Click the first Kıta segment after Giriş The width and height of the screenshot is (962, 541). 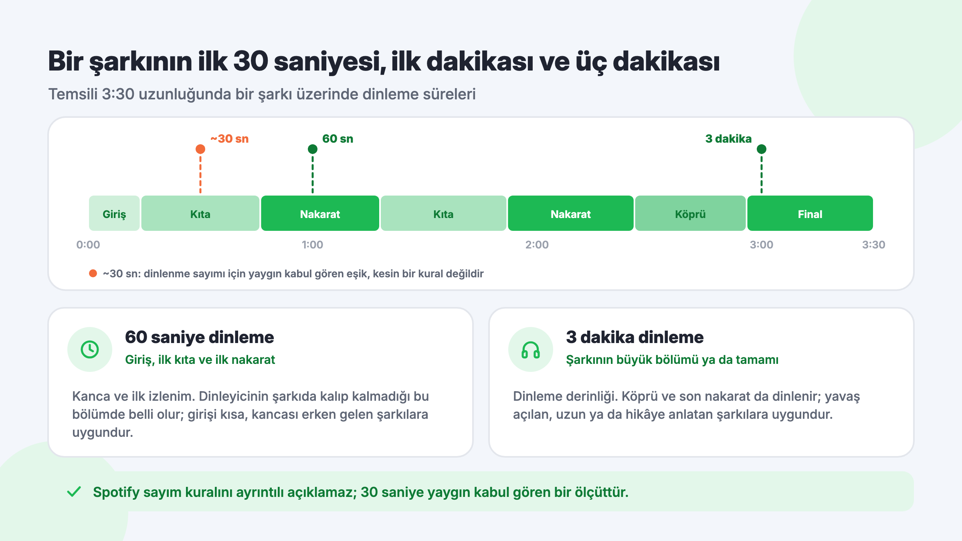(x=200, y=213)
